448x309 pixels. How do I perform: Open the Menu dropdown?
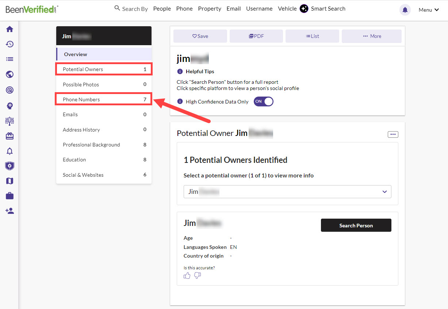pos(429,10)
